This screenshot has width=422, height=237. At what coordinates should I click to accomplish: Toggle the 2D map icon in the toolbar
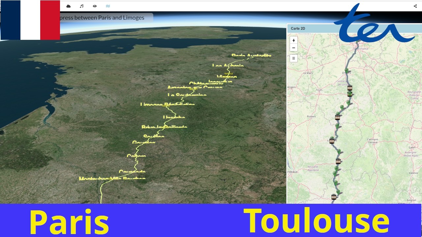pos(108,6)
